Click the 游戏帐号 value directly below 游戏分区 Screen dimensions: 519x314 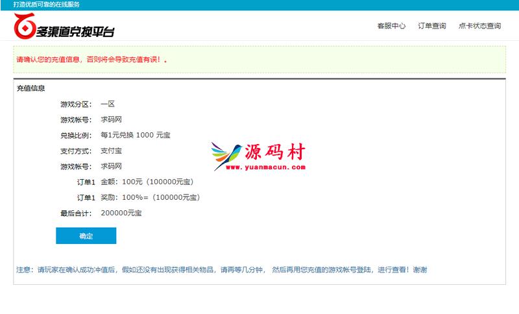pos(111,119)
